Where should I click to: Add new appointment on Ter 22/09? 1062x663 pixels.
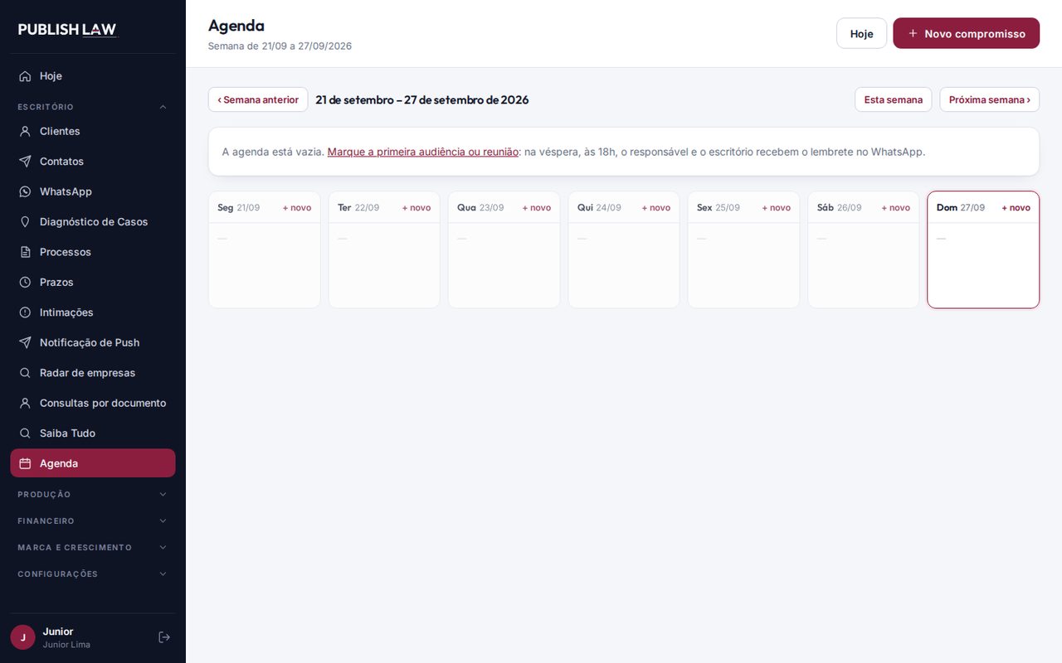[417, 207]
